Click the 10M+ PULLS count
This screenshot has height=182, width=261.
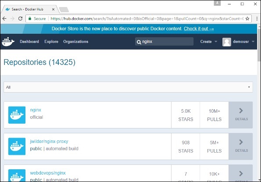pyautogui.click(x=215, y=115)
